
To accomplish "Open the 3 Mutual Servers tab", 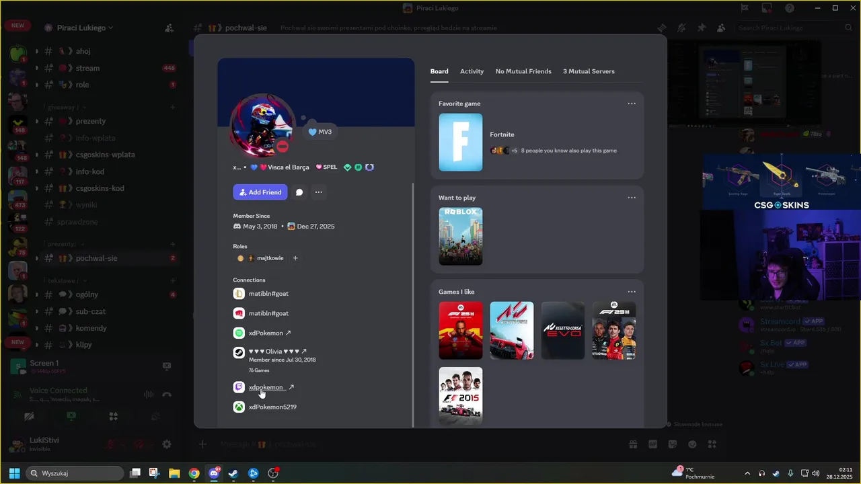I will coord(589,71).
